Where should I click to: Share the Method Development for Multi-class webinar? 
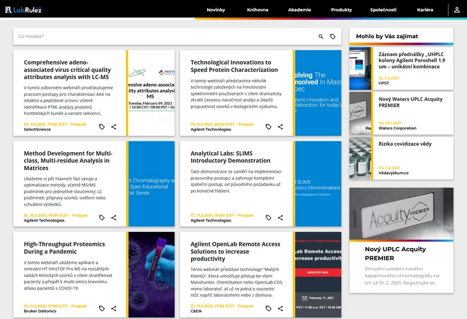point(114,218)
